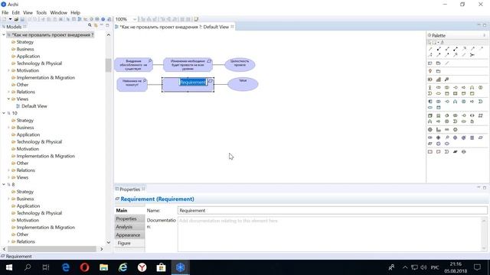Maximize the diagram editor area
The image size is (490, 275).
tap(485, 25)
